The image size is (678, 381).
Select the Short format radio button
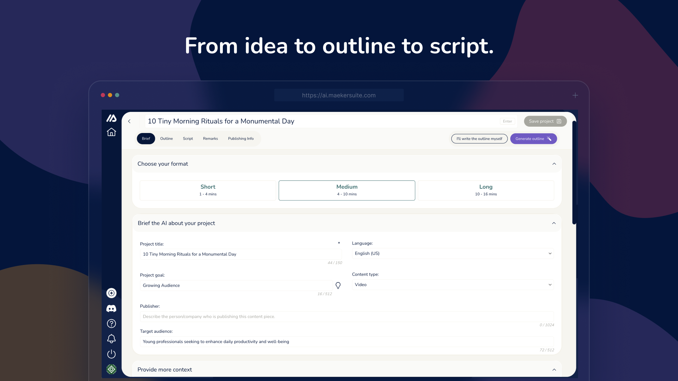click(x=208, y=190)
